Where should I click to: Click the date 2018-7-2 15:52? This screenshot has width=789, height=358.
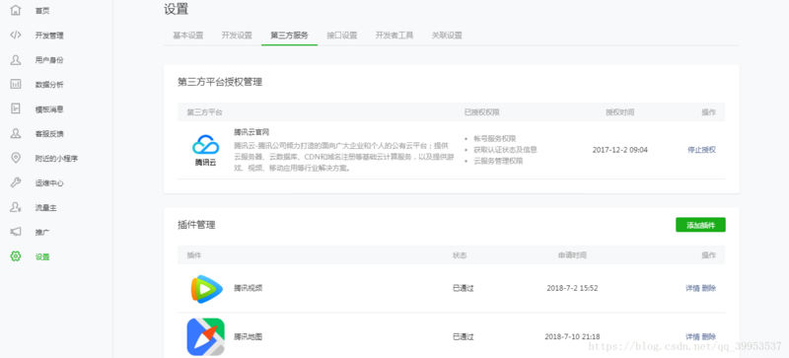pyautogui.click(x=572, y=288)
